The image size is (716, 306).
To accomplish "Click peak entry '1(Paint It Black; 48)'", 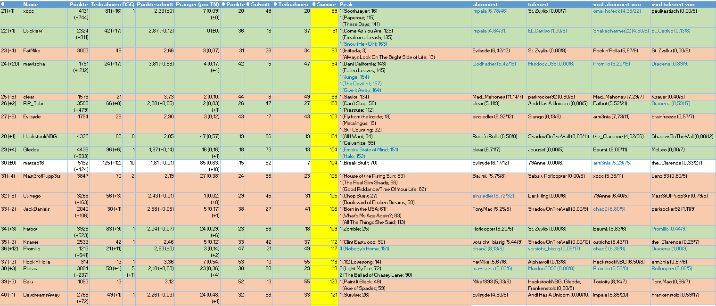I will tap(361, 281).
